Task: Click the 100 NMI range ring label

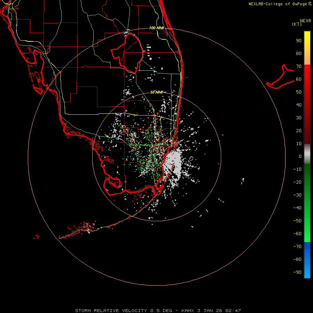Action: (156, 28)
